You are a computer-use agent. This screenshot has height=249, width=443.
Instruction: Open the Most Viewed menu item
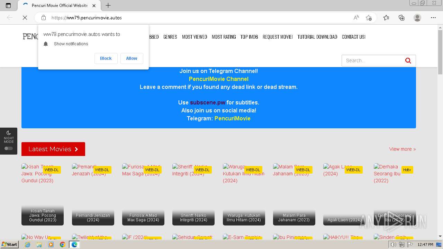point(195,37)
